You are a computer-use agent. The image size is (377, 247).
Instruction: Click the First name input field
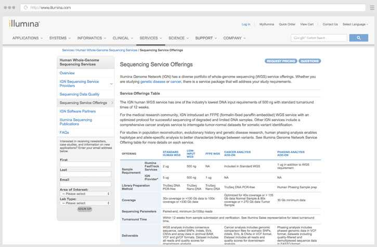tap(85, 164)
